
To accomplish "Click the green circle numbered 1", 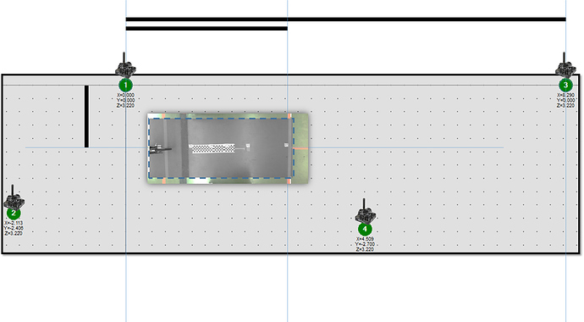I will [125, 85].
